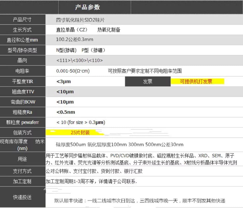Image resolution: width=243 pixels, height=208 pixels.
Task: Click the dark 发票 cell
Action: click(148, 82)
